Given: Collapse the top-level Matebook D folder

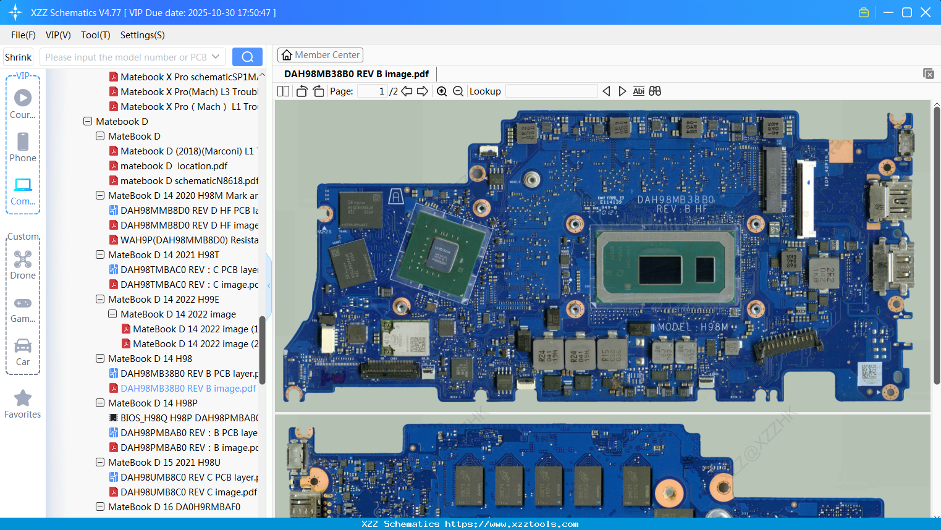Looking at the screenshot, I should tap(88, 122).
